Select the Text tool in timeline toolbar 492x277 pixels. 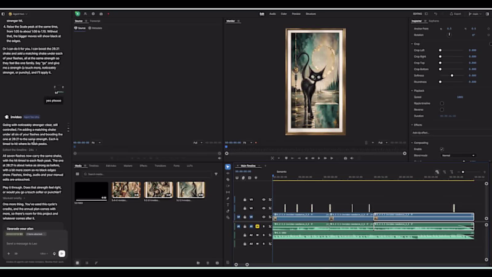[228, 205]
